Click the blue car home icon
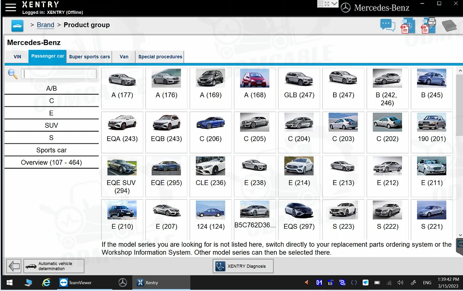 point(17,26)
